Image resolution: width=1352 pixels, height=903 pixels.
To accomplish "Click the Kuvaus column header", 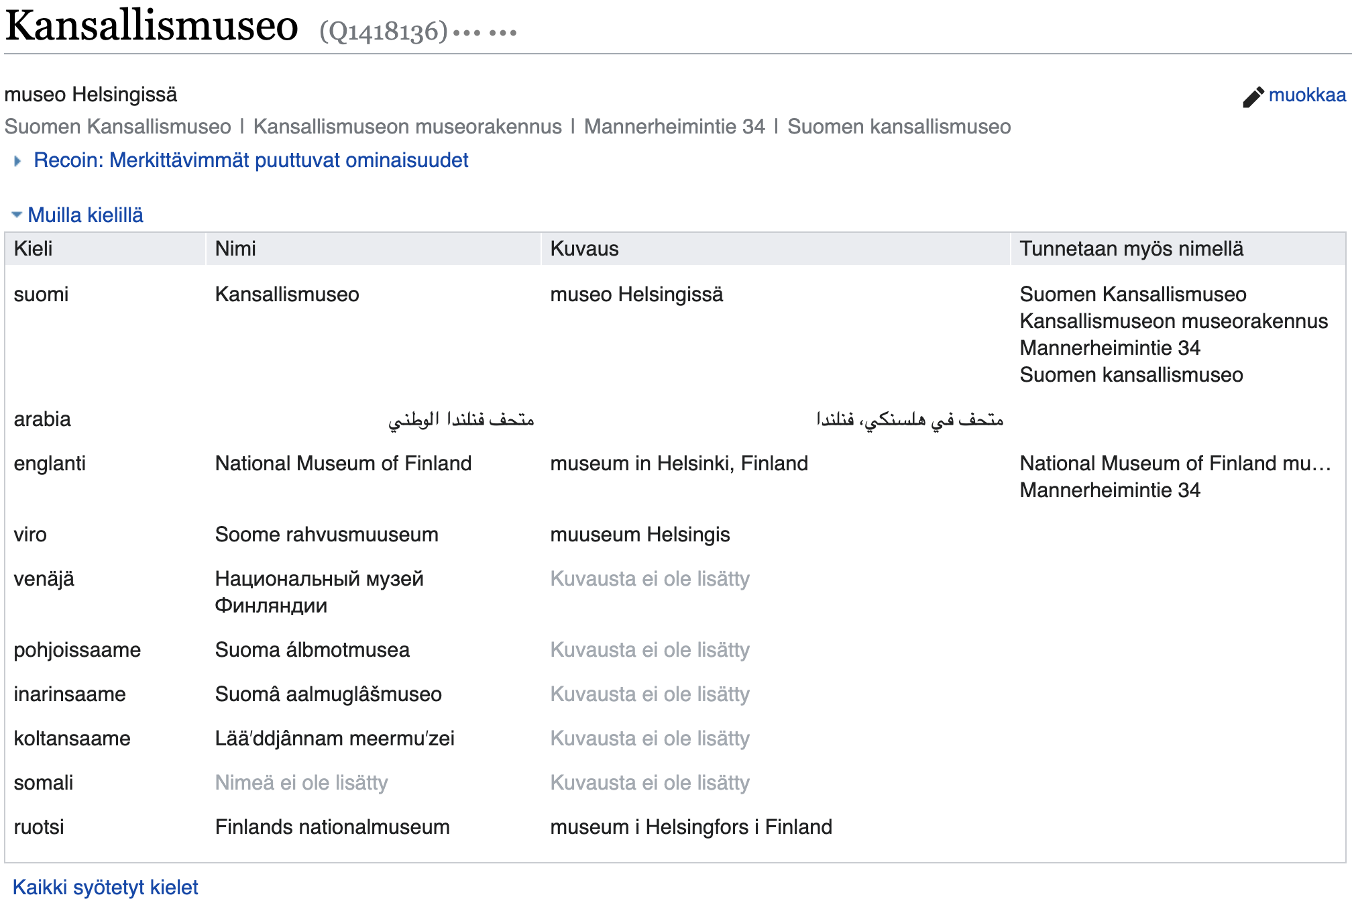I will click(x=776, y=249).
